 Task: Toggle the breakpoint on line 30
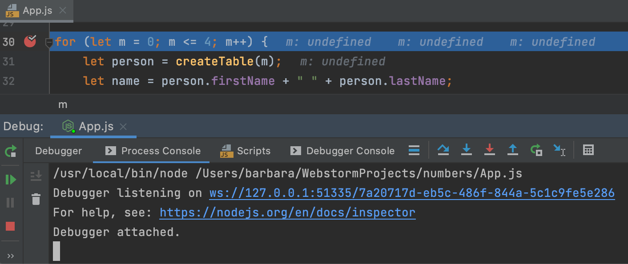point(30,41)
